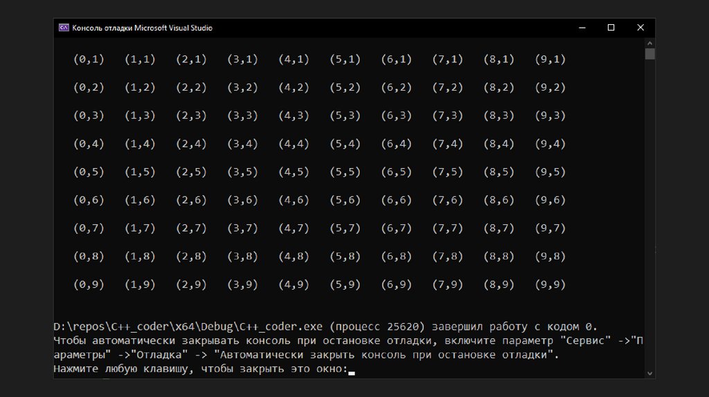709x397 pixels.
Task: Click the window title 'Консоль отладки Microsoft Visual Studio'
Action: (142, 28)
